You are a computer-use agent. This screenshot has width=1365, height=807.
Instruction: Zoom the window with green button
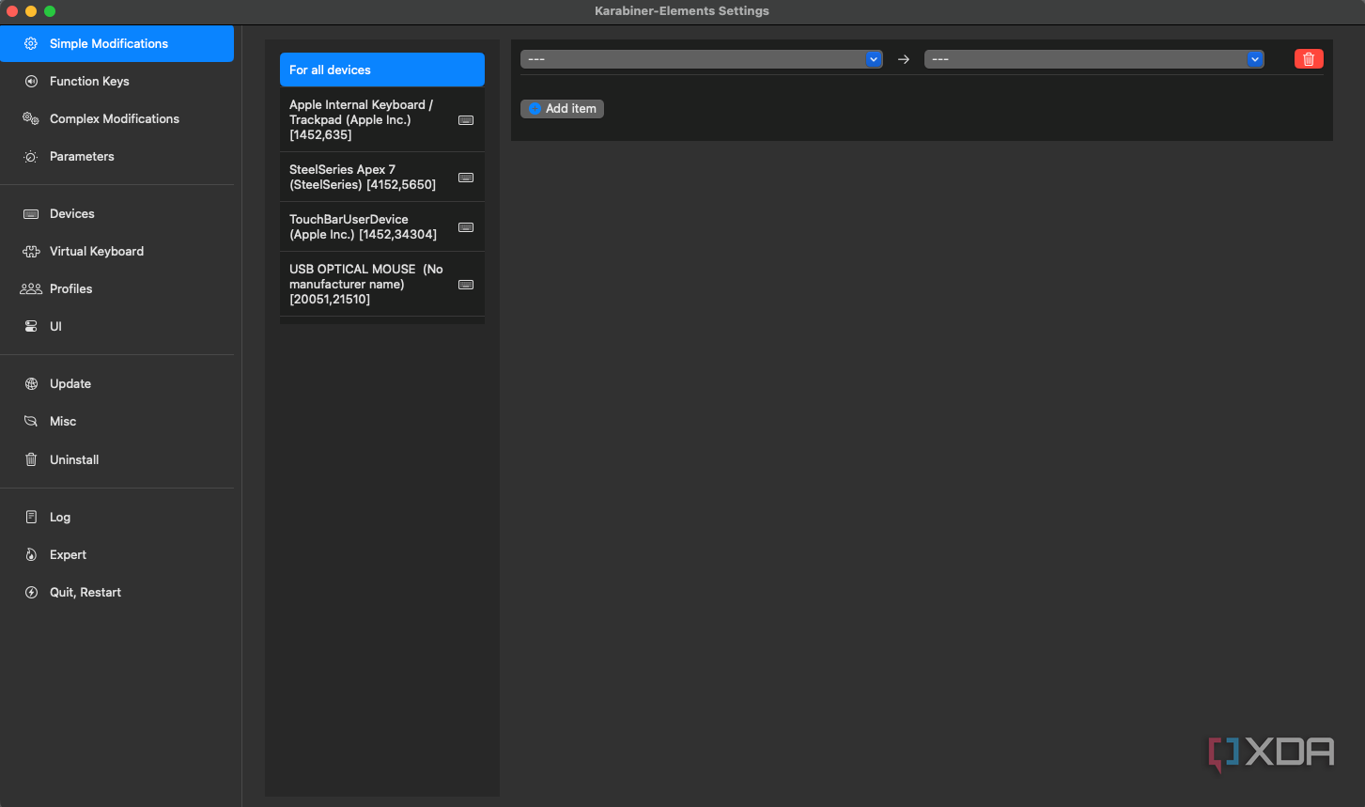tap(50, 11)
